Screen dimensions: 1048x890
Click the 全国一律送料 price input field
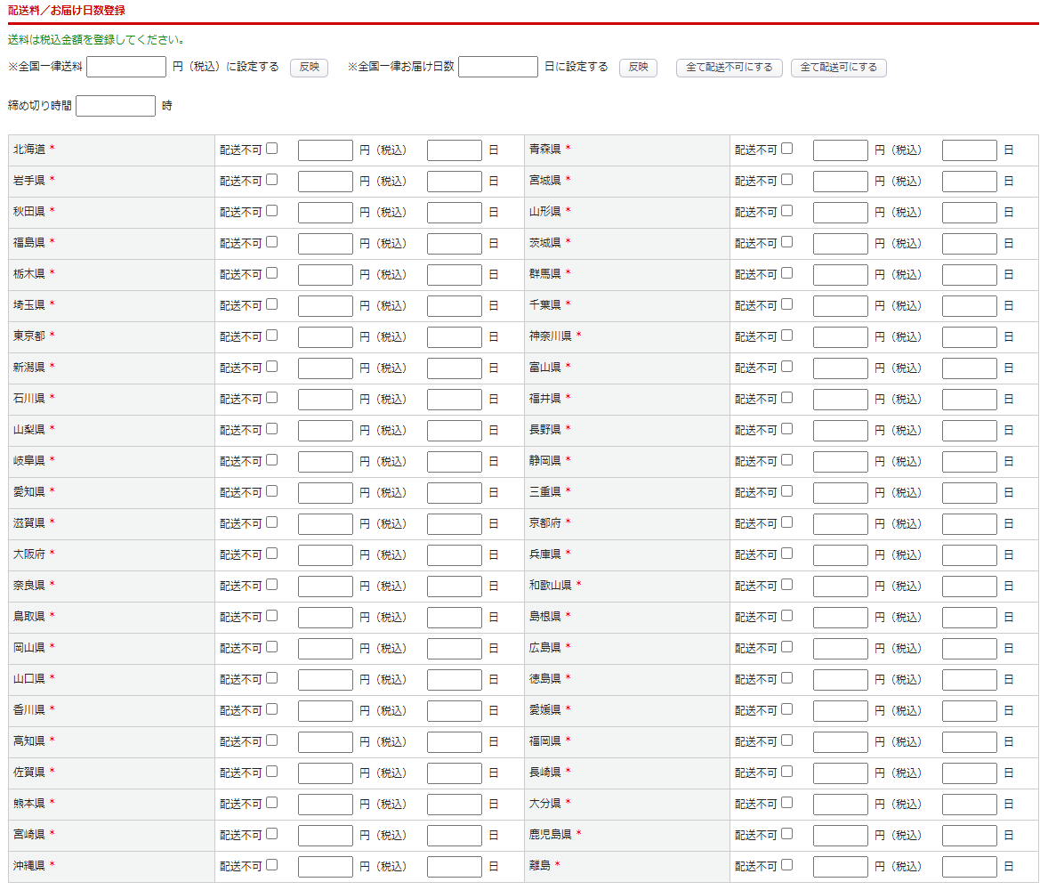click(x=126, y=67)
